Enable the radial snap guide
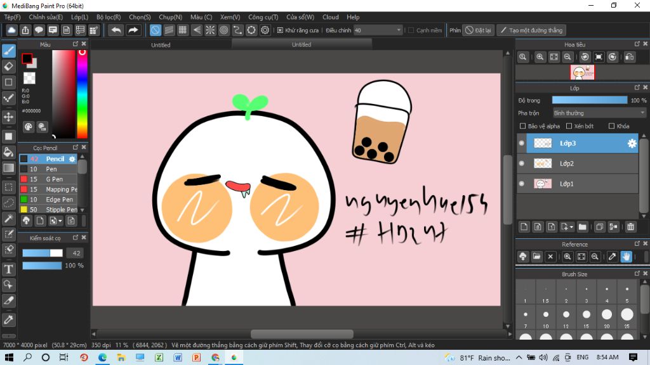Viewport: 650px width, 365px height. (x=209, y=30)
